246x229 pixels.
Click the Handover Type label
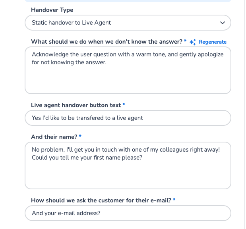point(52,10)
